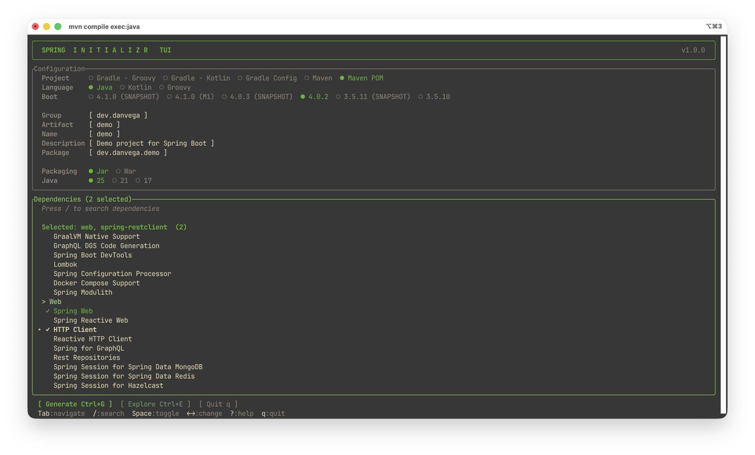
Task: Collapse the Web dependency category
Action: 52,302
